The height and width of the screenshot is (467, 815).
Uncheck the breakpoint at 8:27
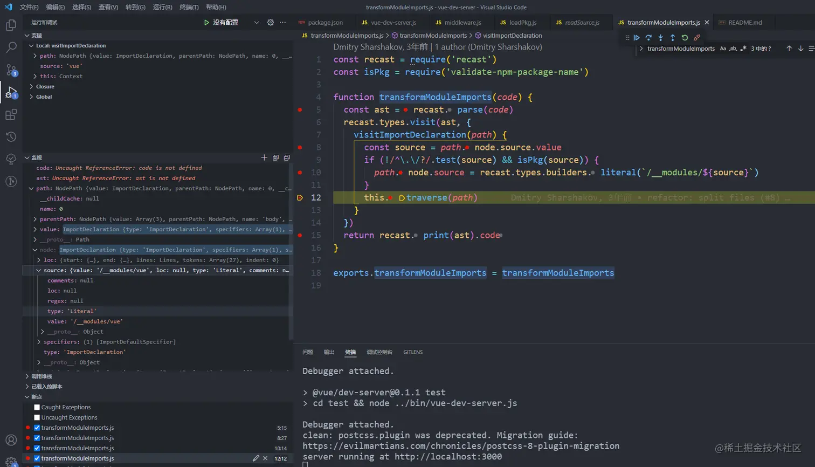click(37, 438)
